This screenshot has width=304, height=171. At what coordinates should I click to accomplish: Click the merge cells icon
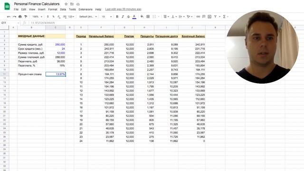click(x=154, y=17)
